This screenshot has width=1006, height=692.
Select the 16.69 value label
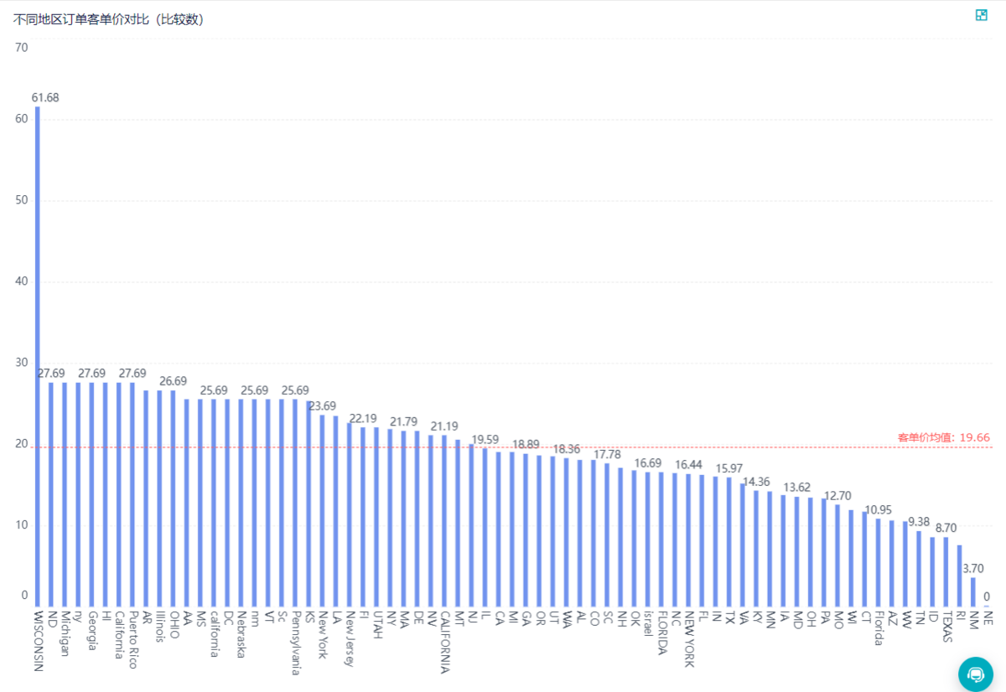click(x=647, y=462)
